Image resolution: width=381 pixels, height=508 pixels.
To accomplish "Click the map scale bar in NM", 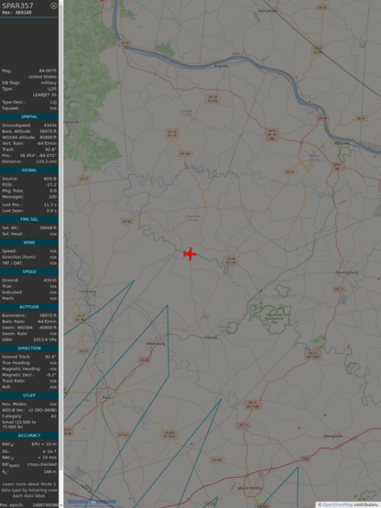I will pos(92,502).
